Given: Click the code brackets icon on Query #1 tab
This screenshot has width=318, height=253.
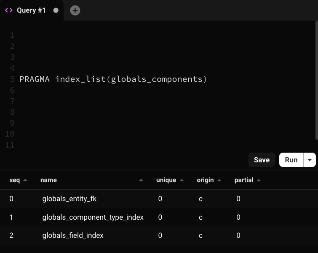Looking at the screenshot, I should [x=9, y=10].
